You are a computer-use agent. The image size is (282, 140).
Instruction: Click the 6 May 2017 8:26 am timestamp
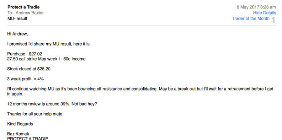(256, 7)
